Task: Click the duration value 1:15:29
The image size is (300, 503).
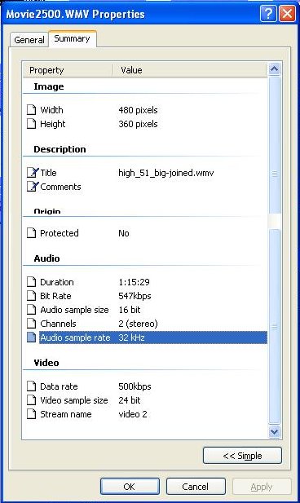Action: tap(134, 282)
